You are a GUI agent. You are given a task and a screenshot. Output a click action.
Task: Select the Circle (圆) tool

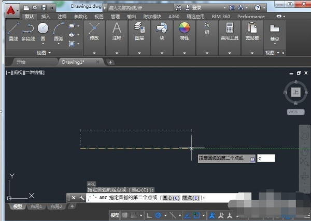pyautogui.click(x=43, y=32)
